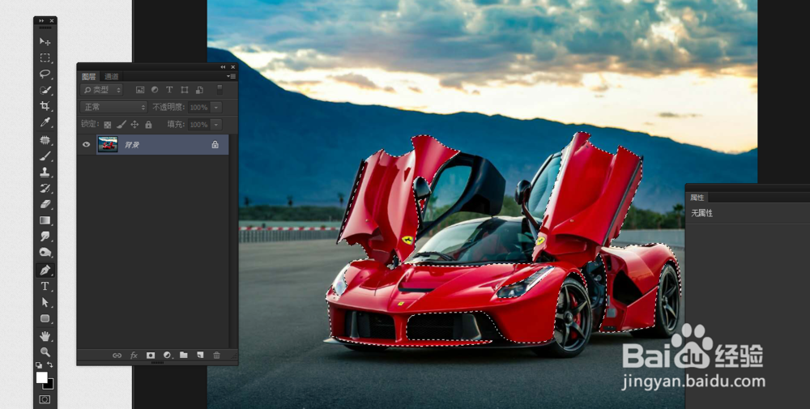This screenshot has height=409, width=810.
Task: Select the Horizontal Type tool
Action: (x=45, y=286)
